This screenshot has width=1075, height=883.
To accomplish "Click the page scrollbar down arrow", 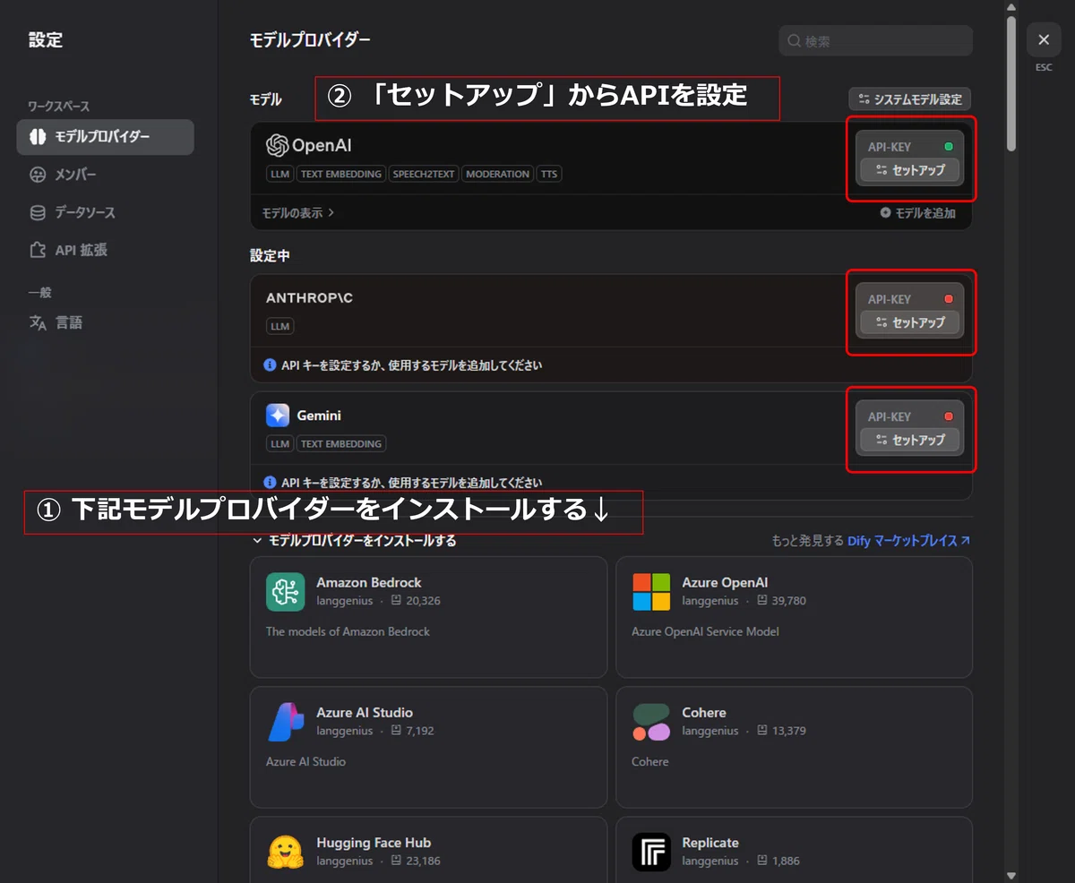I will point(1011,875).
